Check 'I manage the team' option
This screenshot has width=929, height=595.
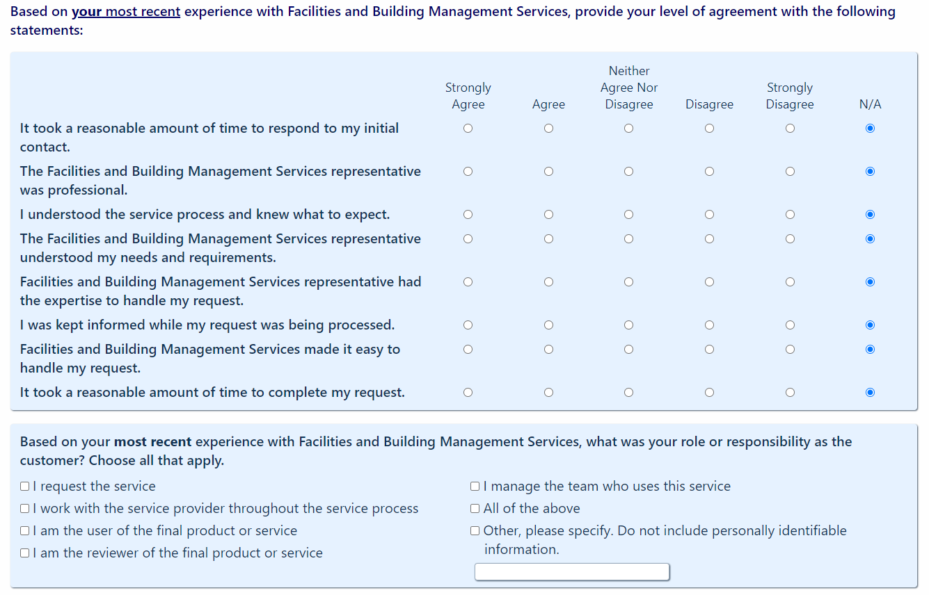click(475, 487)
